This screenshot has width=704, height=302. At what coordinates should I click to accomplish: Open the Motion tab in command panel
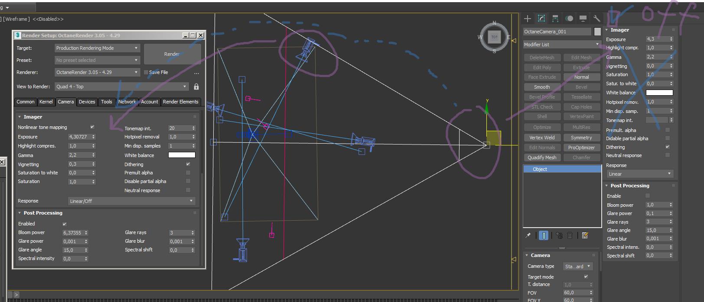pyautogui.click(x=569, y=18)
